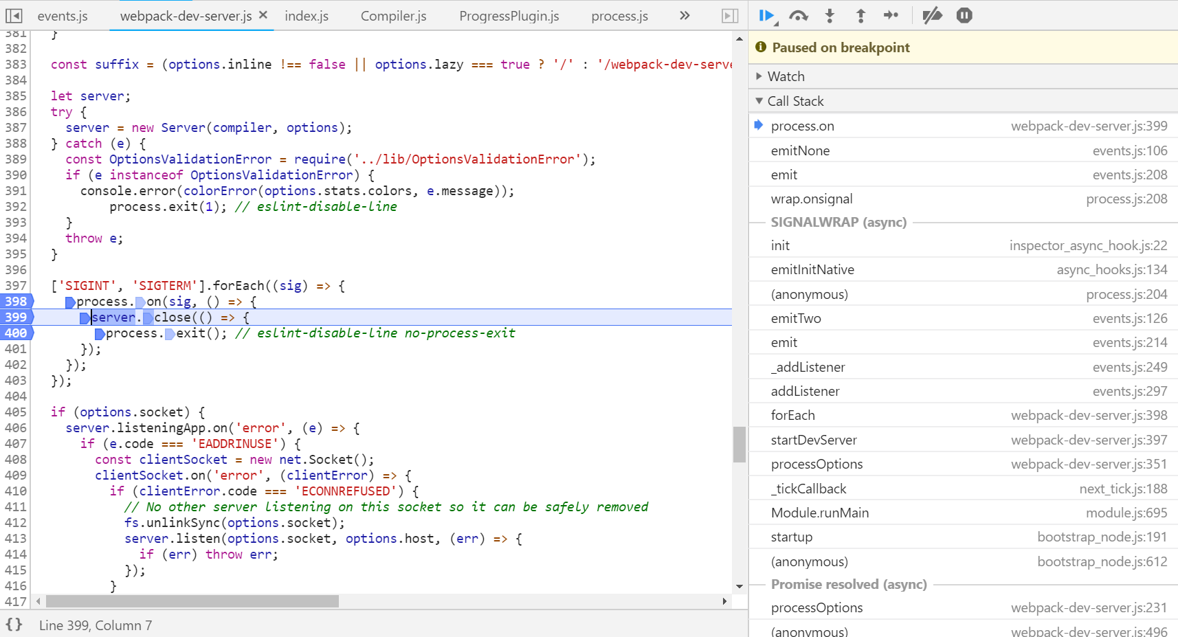Select the webpack-dev-server.js tab
Screen dimensions: 1178x637
point(186,16)
